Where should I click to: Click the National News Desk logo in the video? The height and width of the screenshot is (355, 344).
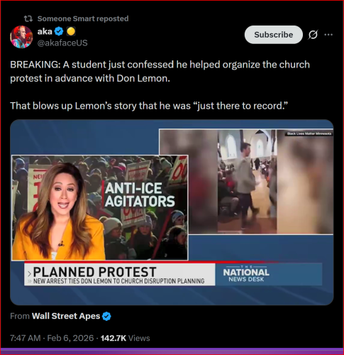246,274
